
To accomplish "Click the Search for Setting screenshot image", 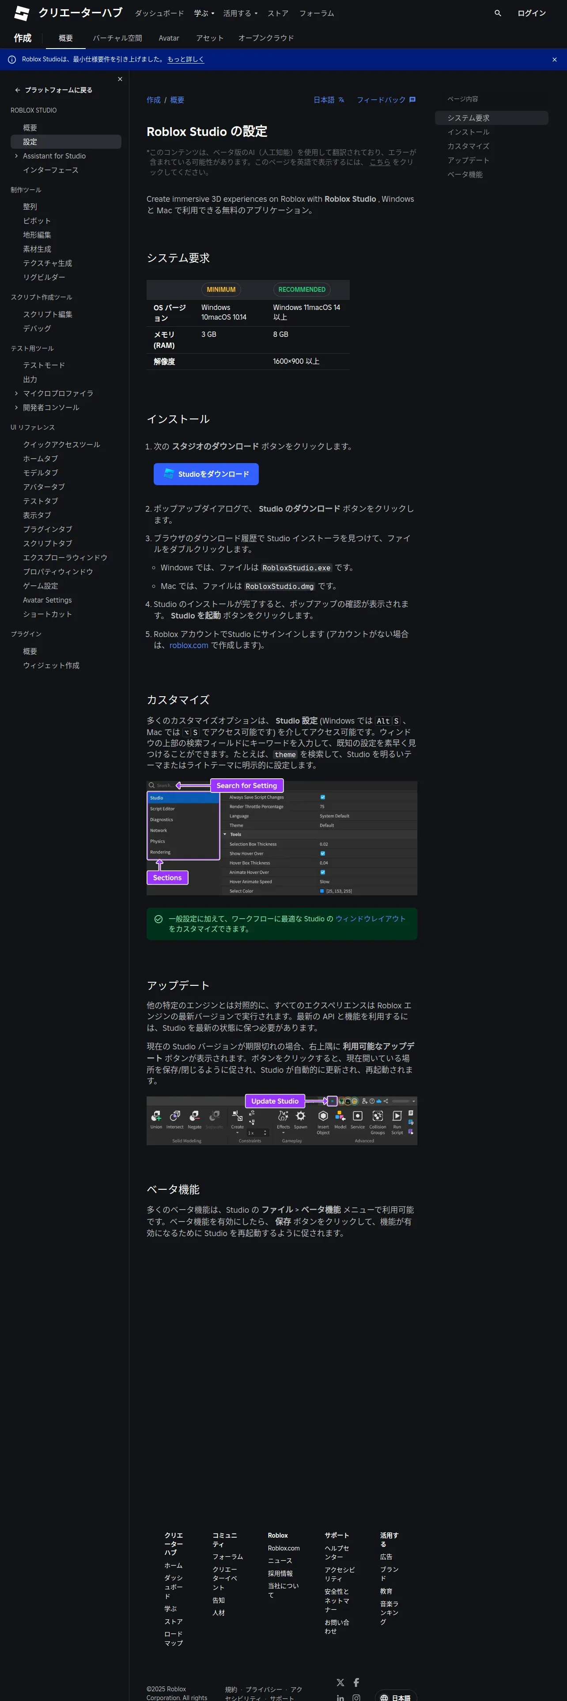I will click(x=282, y=837).
